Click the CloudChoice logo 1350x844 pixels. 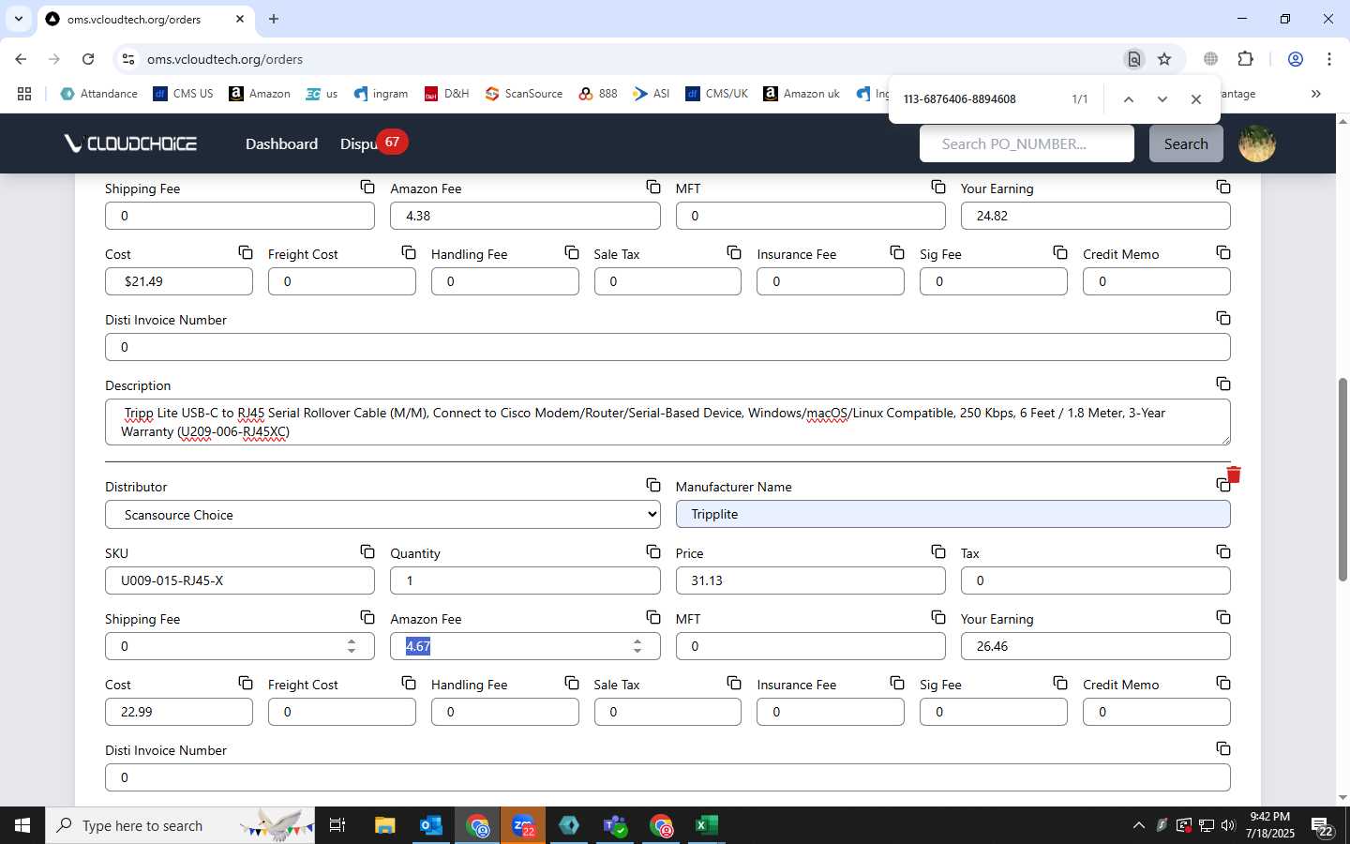pos(130,143)
